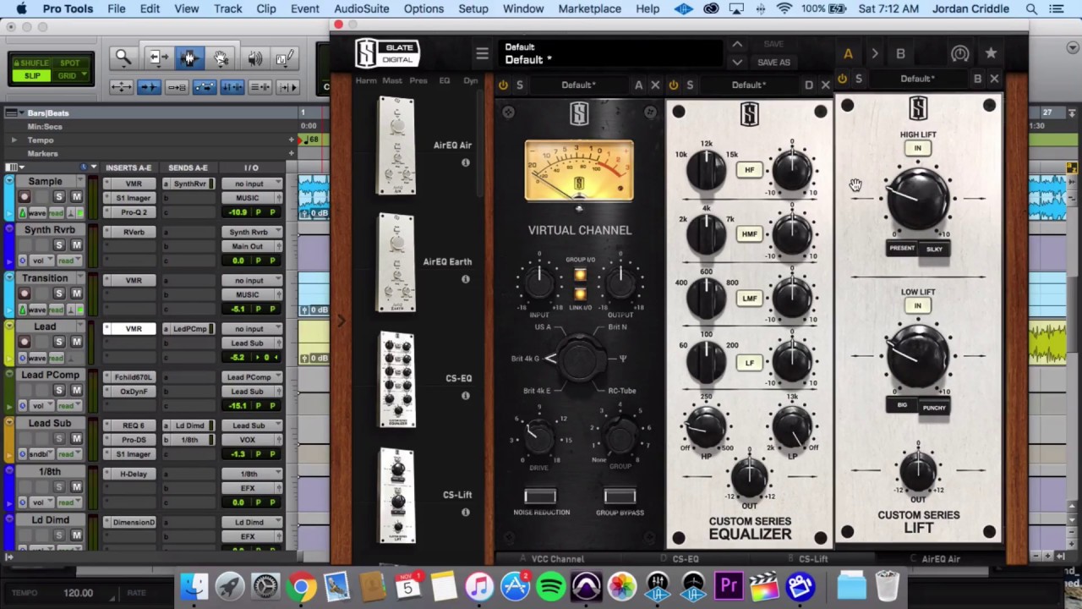
Task: Click the circular knob icon beside the star
Action: [959, 53]
